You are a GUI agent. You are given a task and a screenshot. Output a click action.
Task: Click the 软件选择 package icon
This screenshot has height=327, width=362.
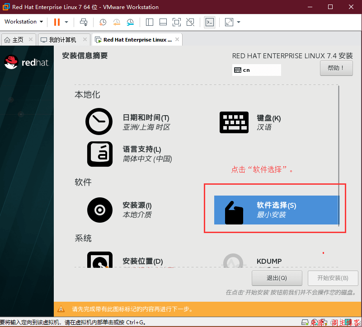point(234,213)
